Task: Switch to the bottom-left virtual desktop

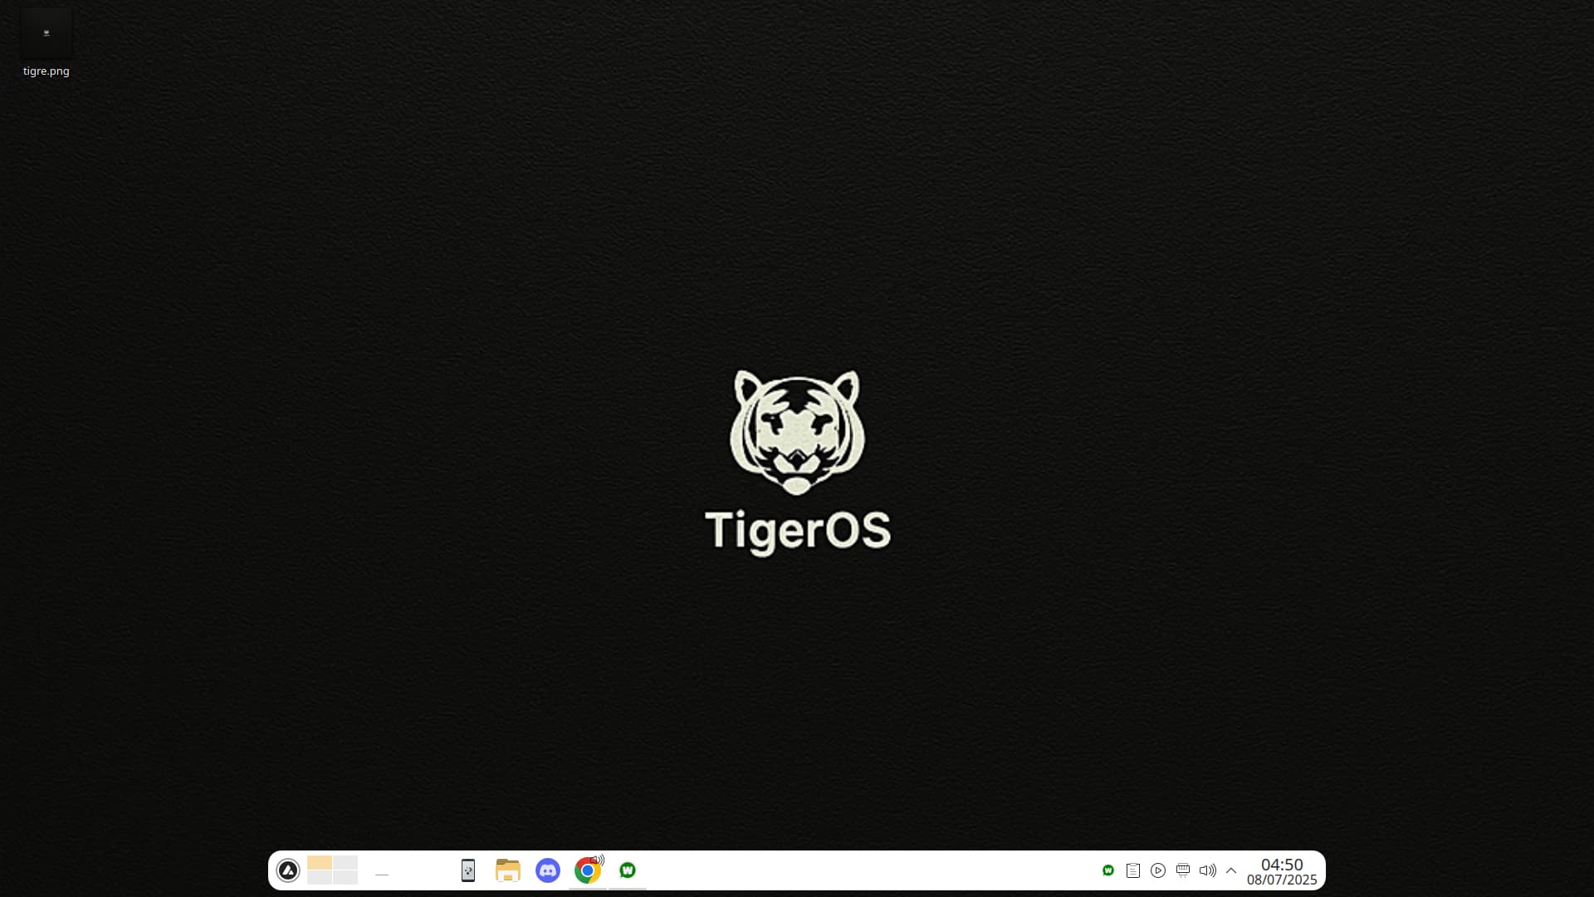Action: (320, 877)
